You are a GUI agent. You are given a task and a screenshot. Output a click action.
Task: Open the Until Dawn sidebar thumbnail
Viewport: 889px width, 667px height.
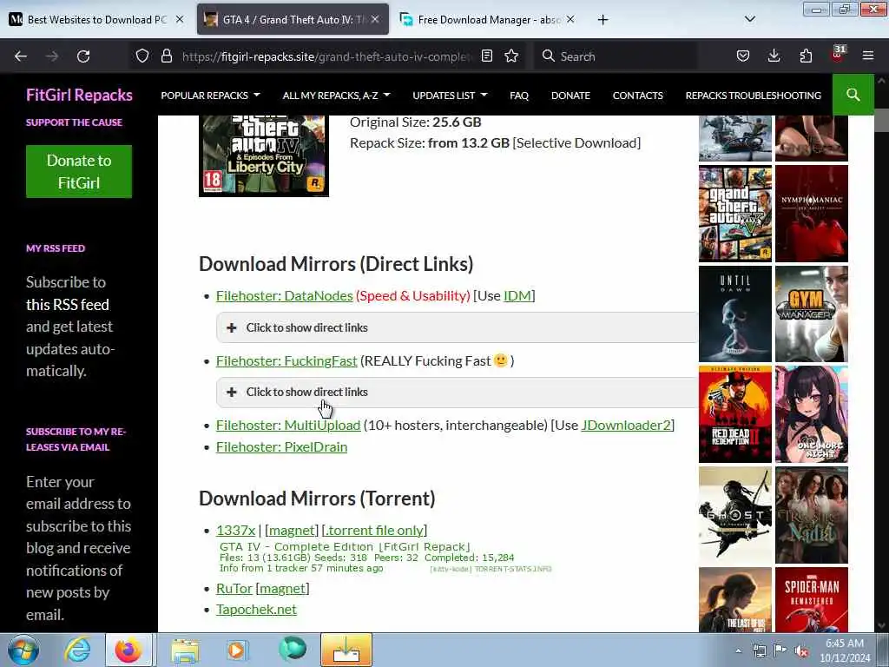[734, 314]
